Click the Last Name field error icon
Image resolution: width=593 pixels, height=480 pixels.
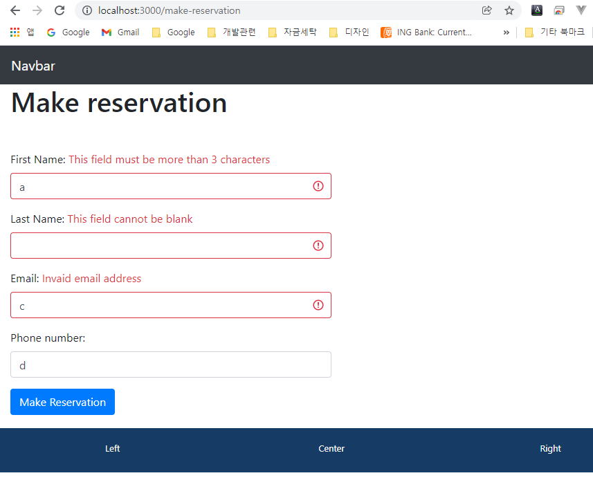[x=318, y=246]
